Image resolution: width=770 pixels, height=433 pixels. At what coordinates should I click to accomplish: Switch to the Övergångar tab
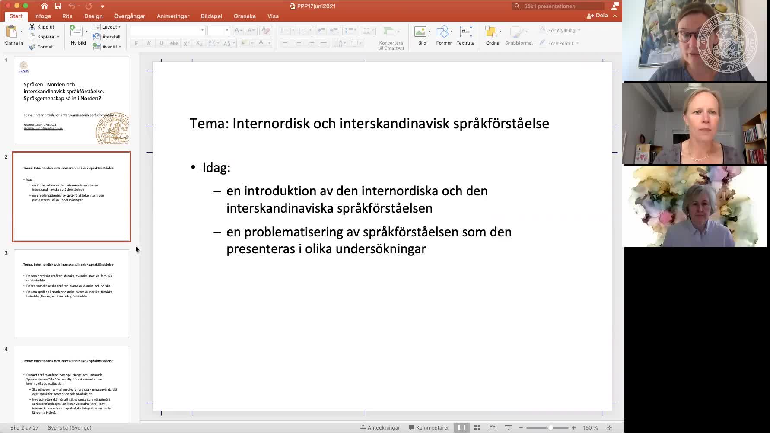pos(130,16)
